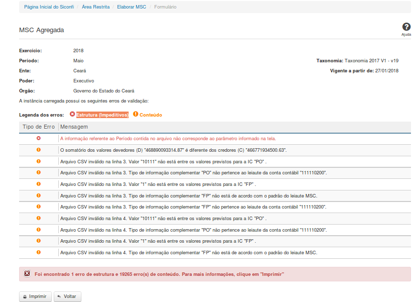Click the red Estrutura legend icon
Viewport: 417px width, 302px height.
click(72, 115)
